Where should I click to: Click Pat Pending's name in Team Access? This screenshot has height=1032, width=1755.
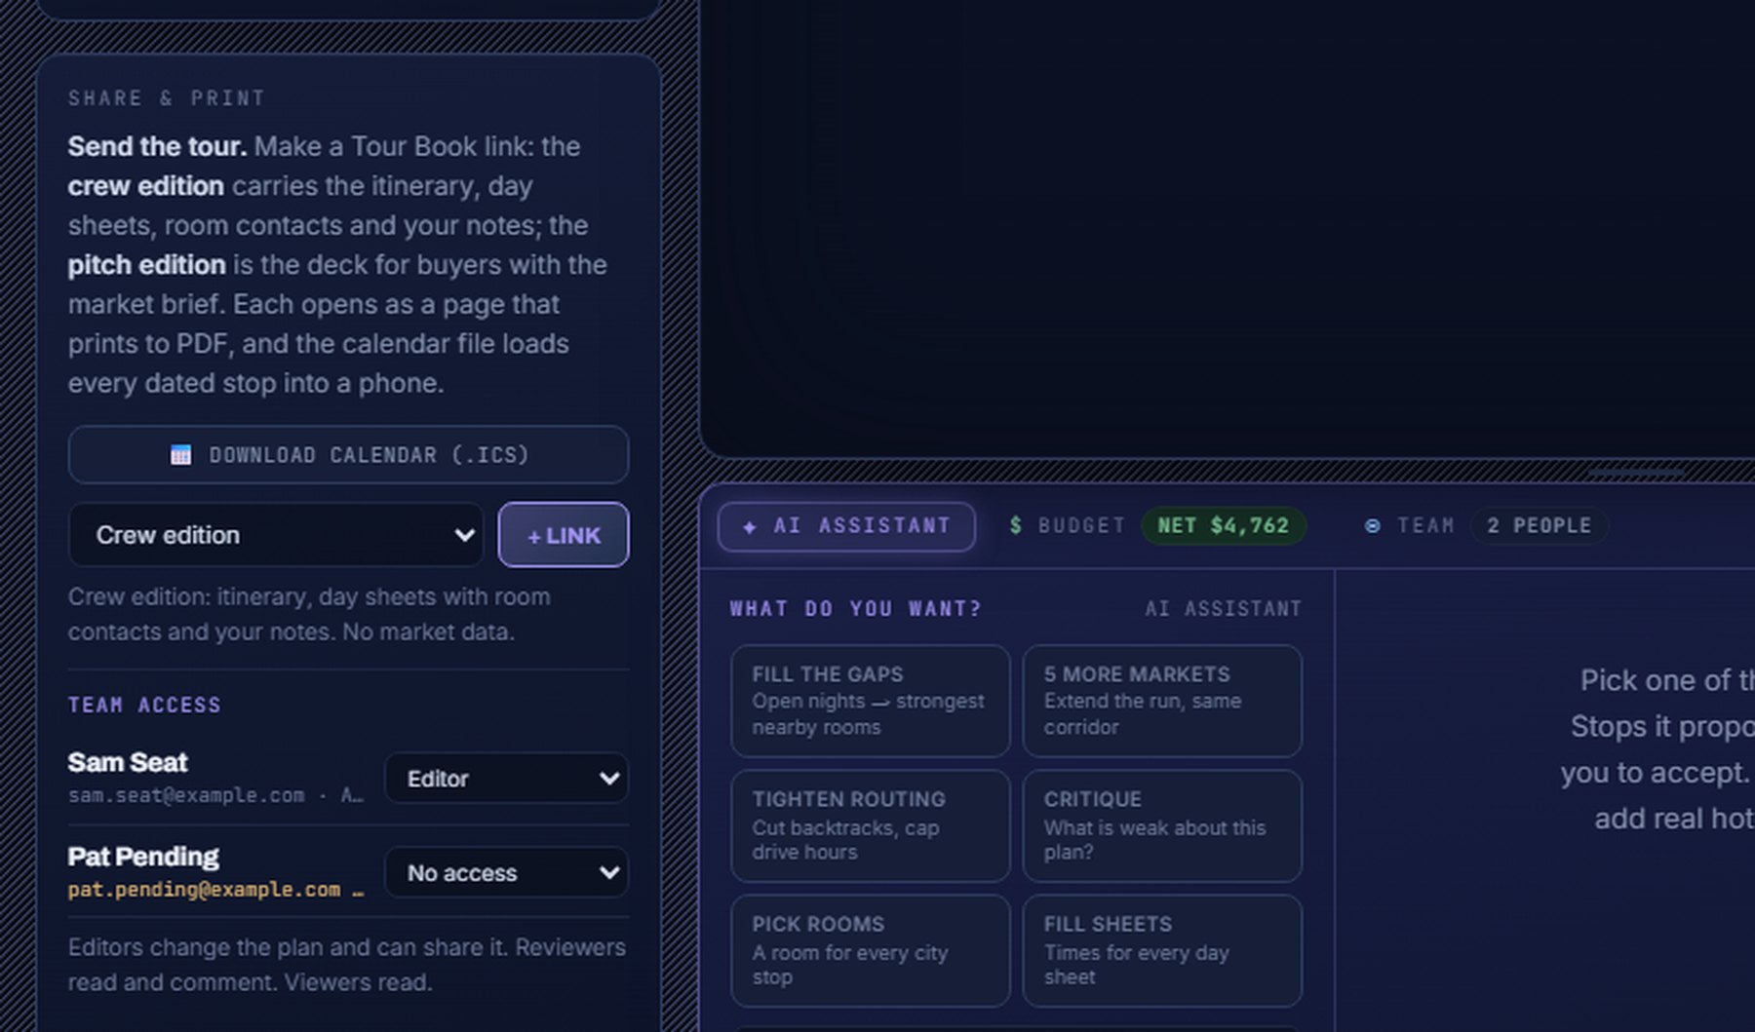pos(143,857)
